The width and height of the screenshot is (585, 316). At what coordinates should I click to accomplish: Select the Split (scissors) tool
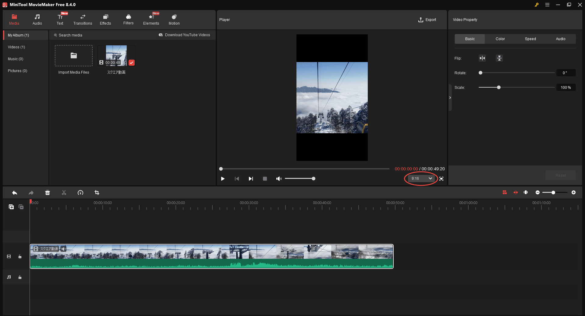[64, 193]
